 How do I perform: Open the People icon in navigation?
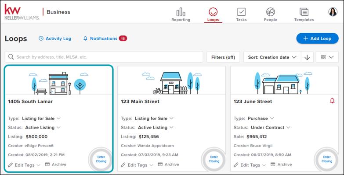click(x=271, y=12)
